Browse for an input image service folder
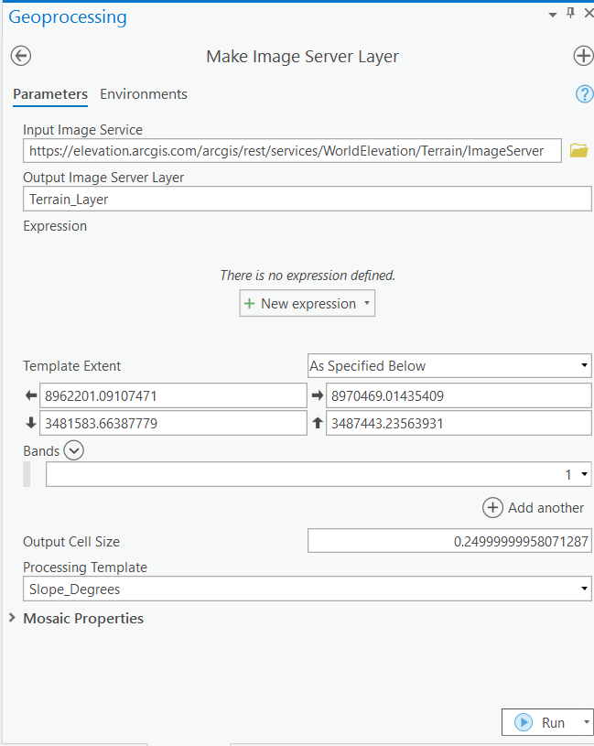 [578, 150]
